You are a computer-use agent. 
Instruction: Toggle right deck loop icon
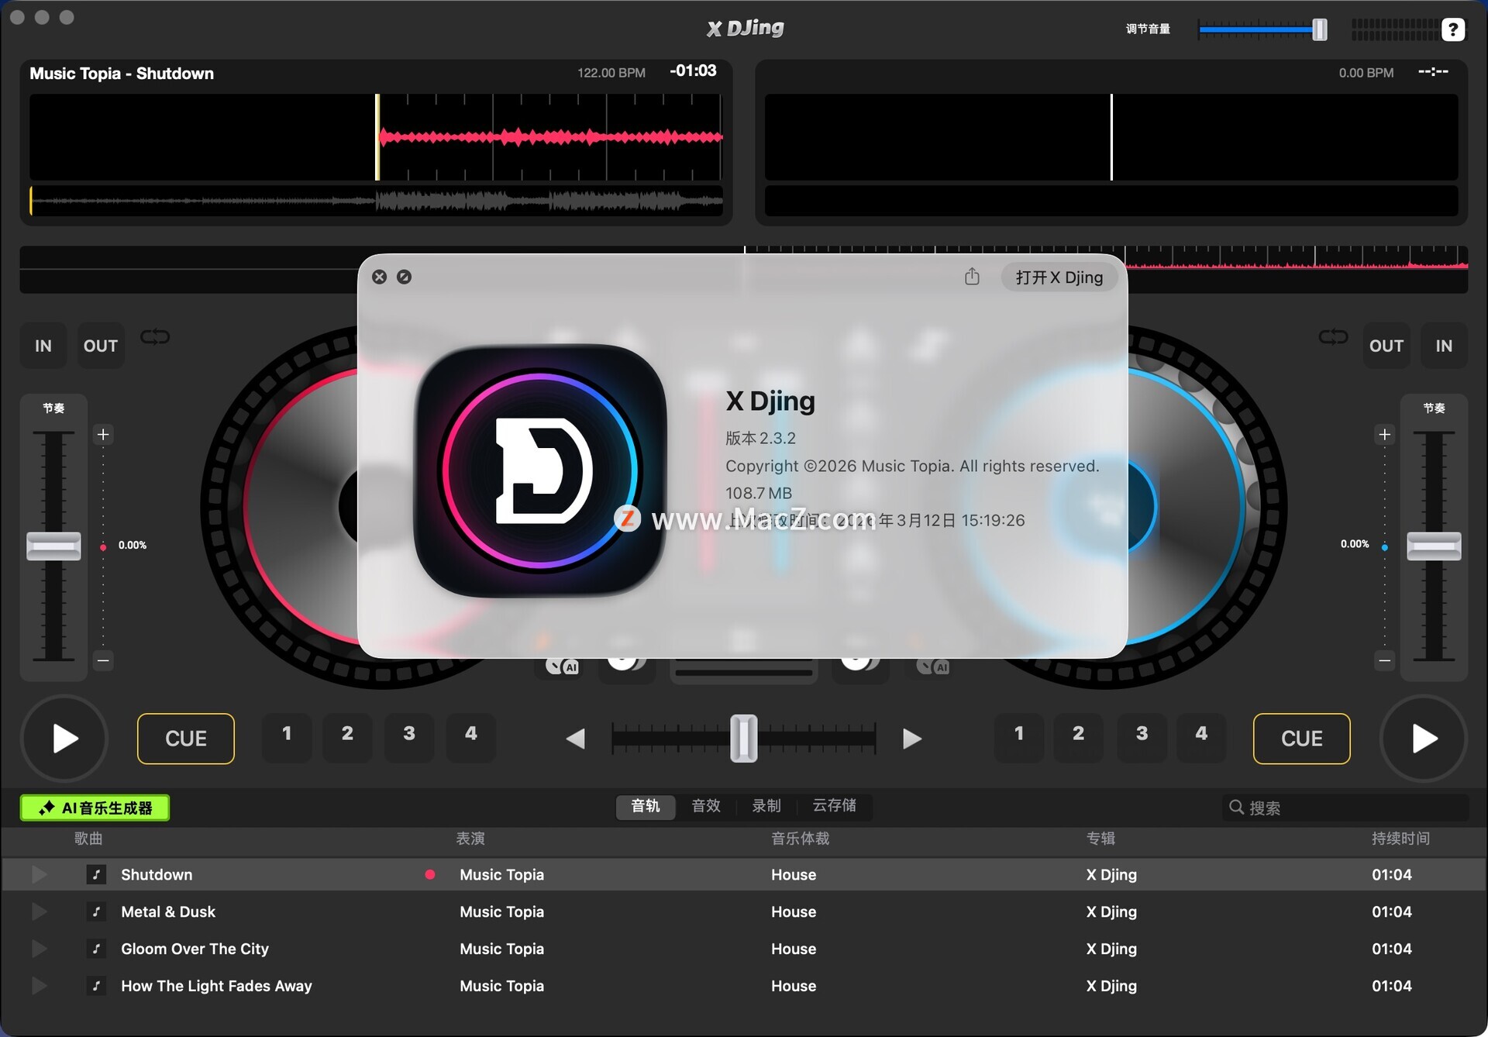point(1333,337)
